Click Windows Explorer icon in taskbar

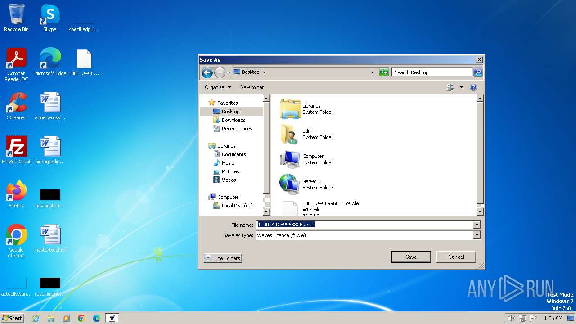(51, 318)
